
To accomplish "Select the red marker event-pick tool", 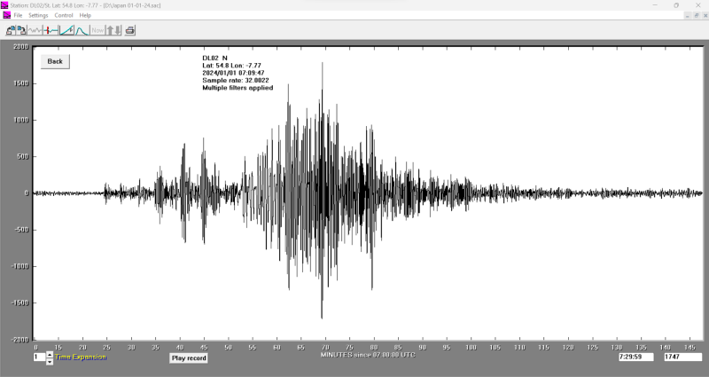I will coord(51,30).
